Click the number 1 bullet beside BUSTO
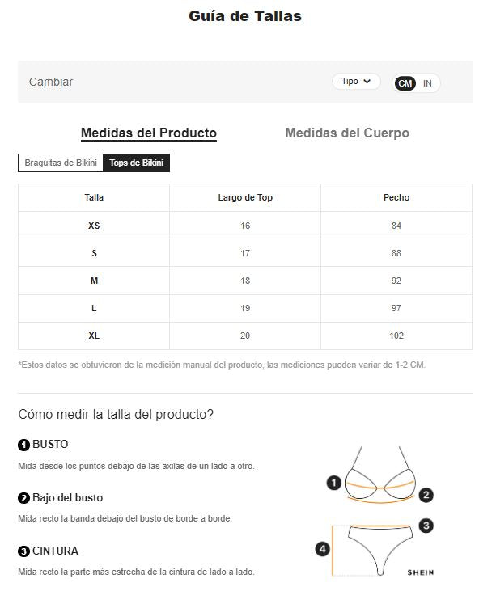Viewport: 479px width, 604px height. pos(23,445)
